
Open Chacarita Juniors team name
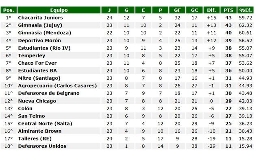pos(40,18)
